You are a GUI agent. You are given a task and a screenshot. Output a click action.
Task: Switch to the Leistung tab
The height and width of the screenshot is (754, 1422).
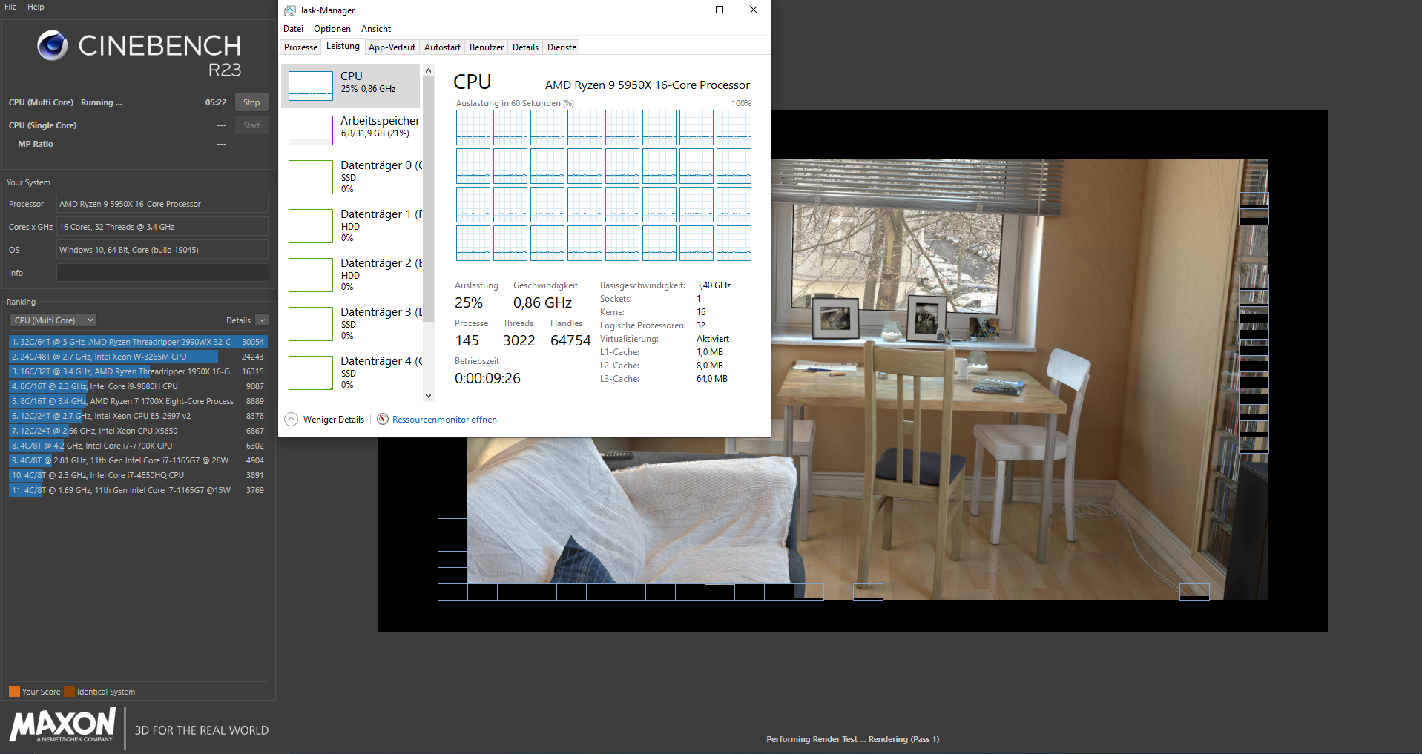(x=343, y=46)
